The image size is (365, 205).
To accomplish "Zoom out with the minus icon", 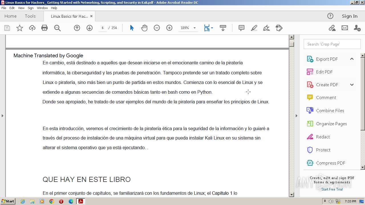I will pyautogui.click(x=157, y=28).
